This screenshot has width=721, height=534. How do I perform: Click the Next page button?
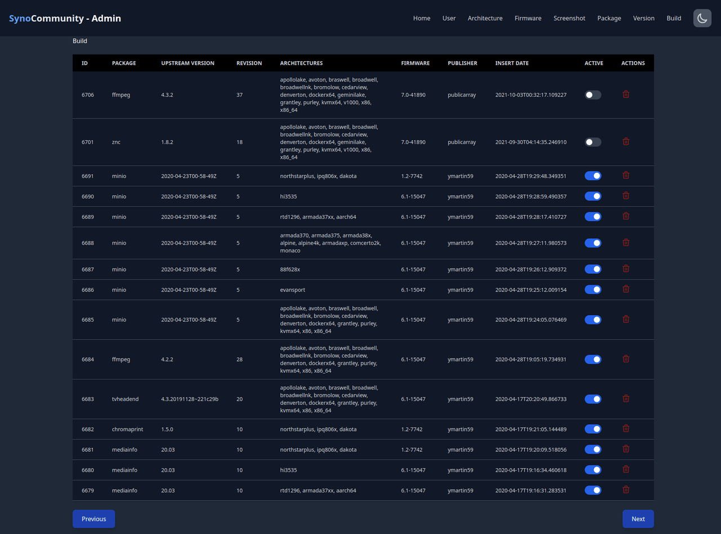(638, 519)
